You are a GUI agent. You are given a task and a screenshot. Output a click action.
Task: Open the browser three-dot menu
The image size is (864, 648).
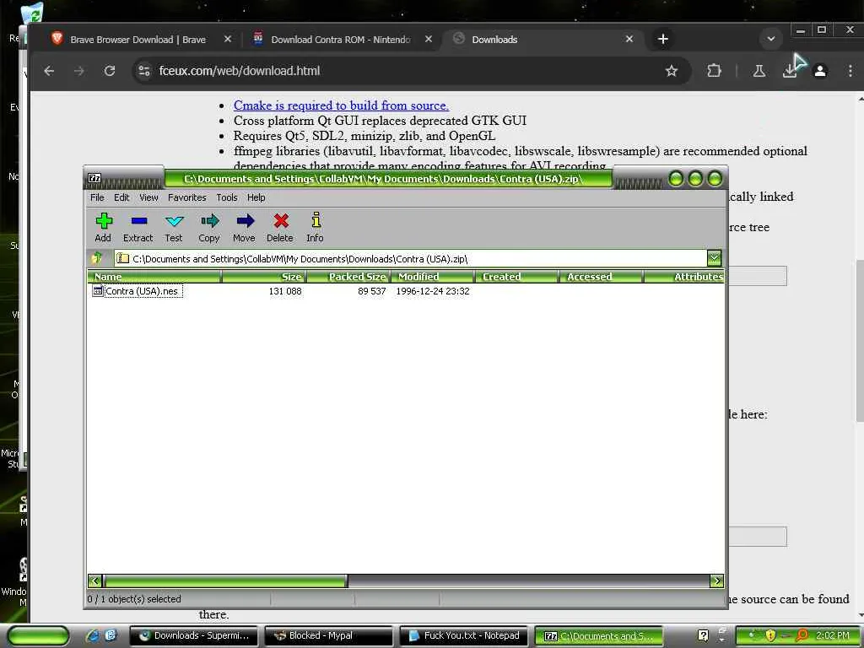tap(850, 71)
